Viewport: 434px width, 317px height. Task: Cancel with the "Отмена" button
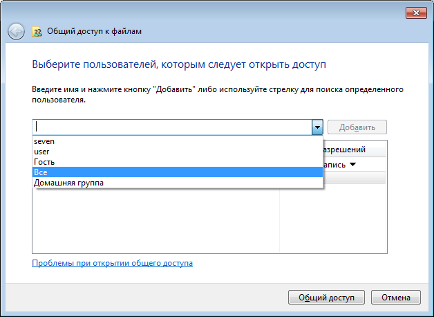395,297
